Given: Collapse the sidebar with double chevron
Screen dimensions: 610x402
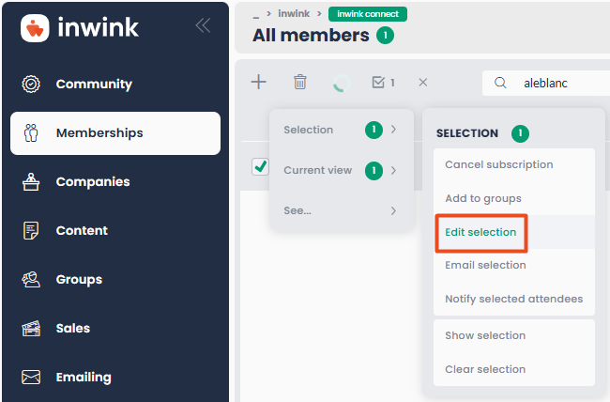Looking at the screenshot, I should [x=202, y=26].
